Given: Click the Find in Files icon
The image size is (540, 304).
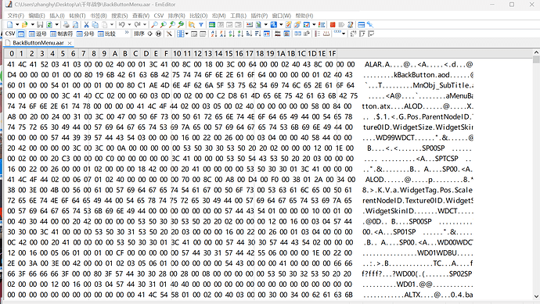Looking at the screenshot, I should point(192,25).
